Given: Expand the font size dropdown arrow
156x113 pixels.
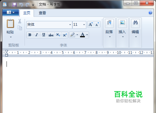Looking at the screenshot, I should point(84,25).
